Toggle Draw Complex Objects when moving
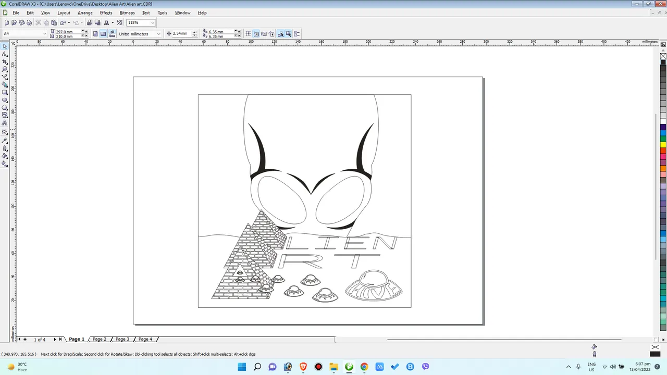This screenshot has width=667, height=375. tap(280, 34)
